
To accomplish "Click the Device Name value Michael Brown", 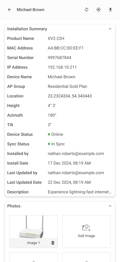I will tap(61, 77).
